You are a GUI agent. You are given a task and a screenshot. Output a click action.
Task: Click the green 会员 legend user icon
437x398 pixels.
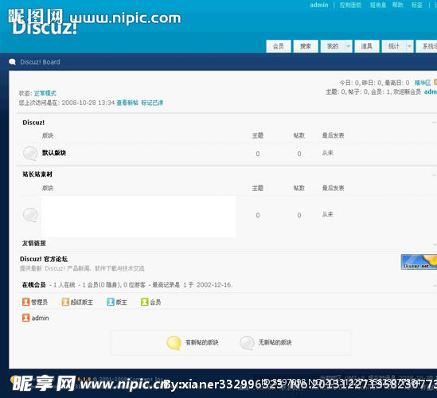(145, 302)
